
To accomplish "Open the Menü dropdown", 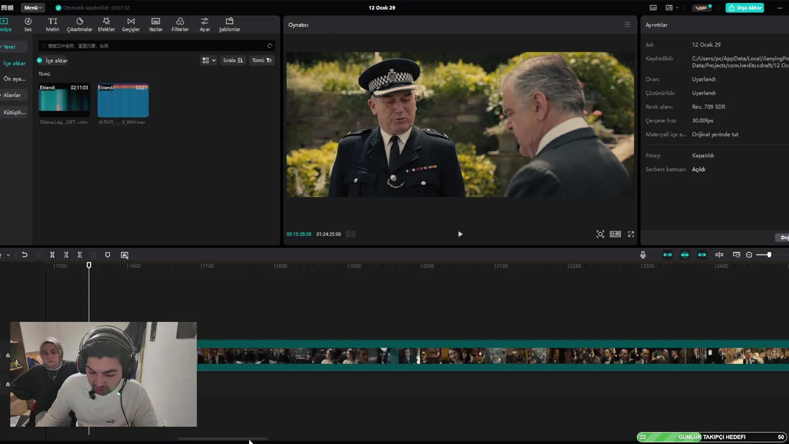I will [x=33, y=7].
